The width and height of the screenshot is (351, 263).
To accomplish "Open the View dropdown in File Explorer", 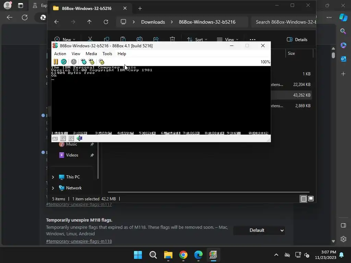I will tap(228, 40).
